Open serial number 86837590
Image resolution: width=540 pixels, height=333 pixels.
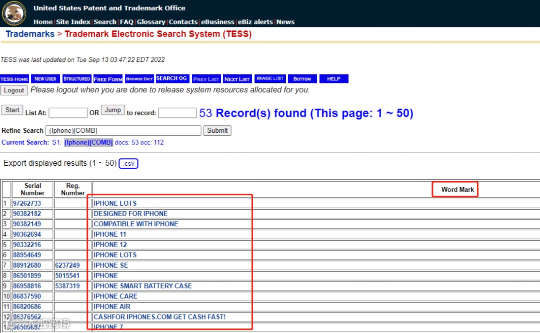[27, 296]
